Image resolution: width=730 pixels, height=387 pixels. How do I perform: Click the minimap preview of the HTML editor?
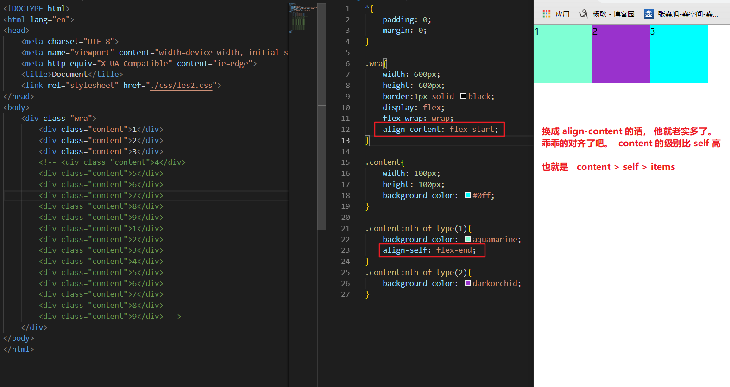point(303,19)
